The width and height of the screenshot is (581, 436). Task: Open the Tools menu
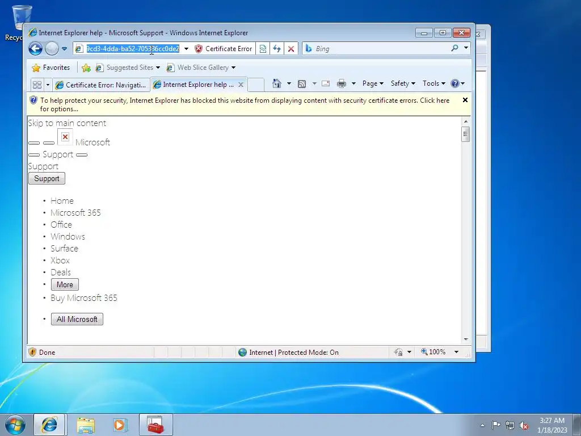tap(434, 83)
